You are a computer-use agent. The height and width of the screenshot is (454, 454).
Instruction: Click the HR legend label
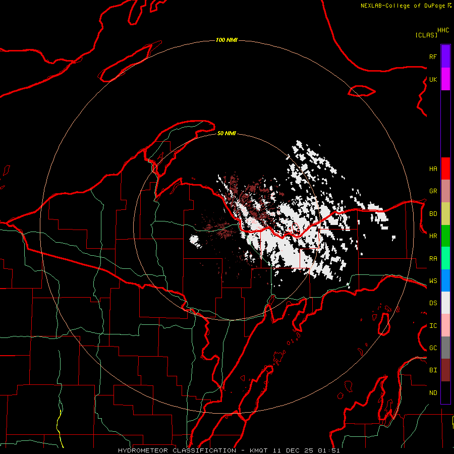point(433,236)
